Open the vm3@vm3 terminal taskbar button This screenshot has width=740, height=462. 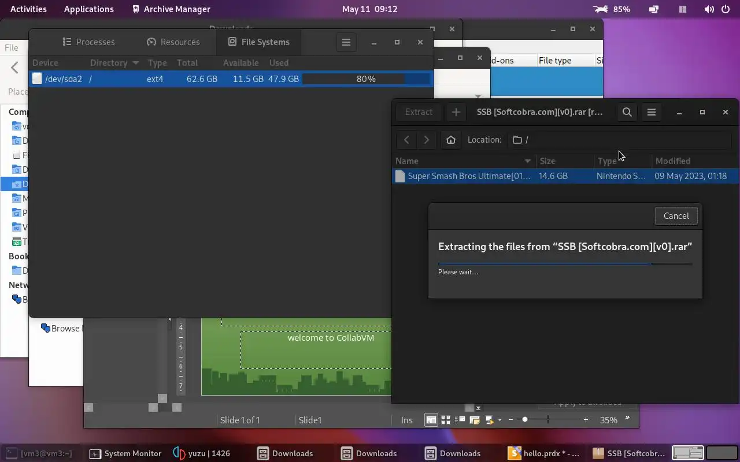39,453
